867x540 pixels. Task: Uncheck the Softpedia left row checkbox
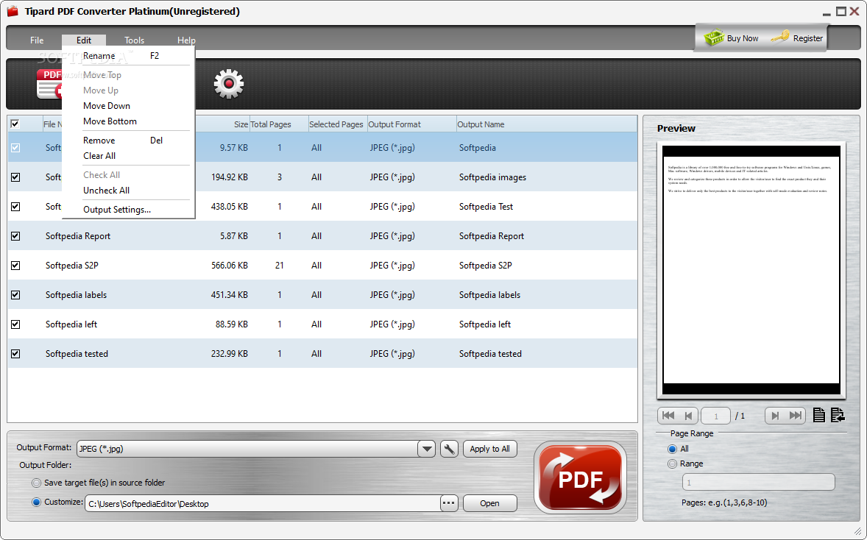[x=15, y=324]
